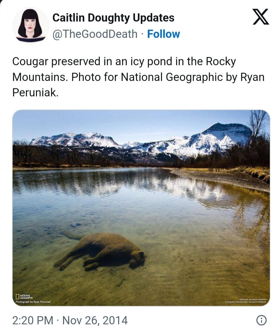
Task: Click the Nov 26, 2014 date
Action: coord(95,320)
